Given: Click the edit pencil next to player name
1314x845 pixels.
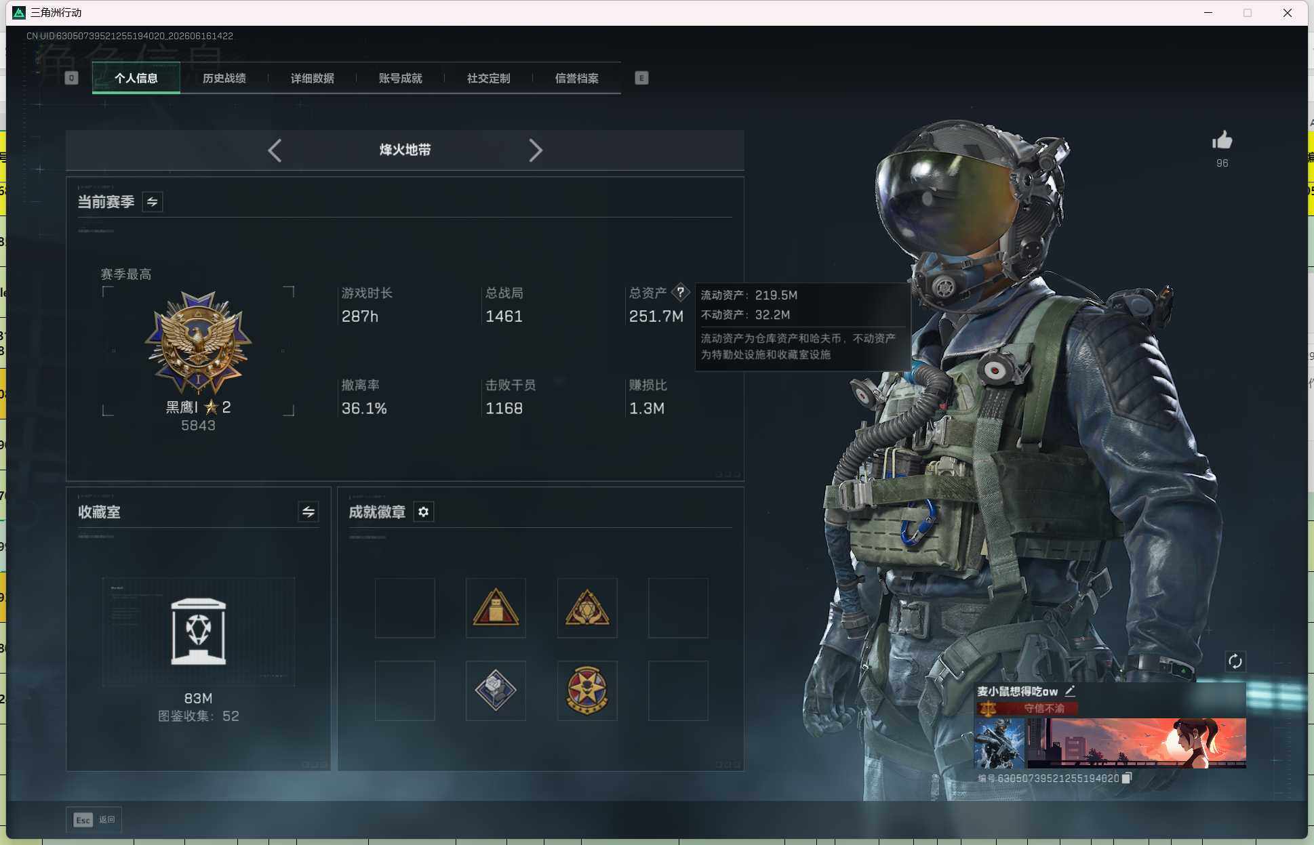Looking at the screenshot, I should point(1070,691).
